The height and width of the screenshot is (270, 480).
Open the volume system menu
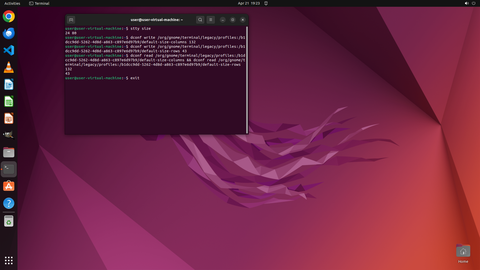[x=466, y=3]
